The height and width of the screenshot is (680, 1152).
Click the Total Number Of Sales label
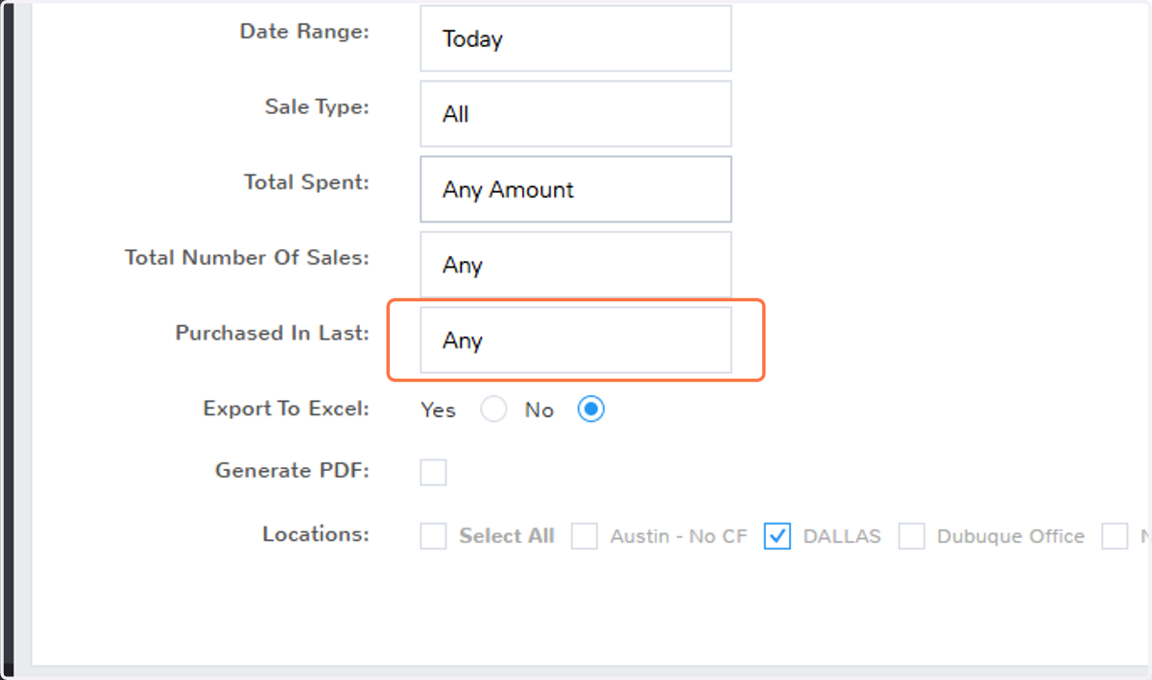tap(247, 258)
